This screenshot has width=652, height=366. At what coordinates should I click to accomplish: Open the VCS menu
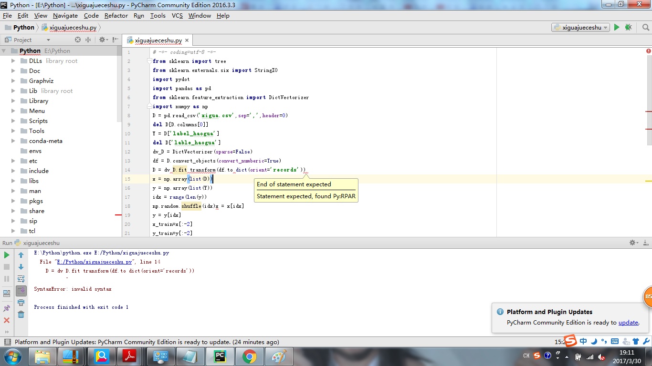(177, 15)
